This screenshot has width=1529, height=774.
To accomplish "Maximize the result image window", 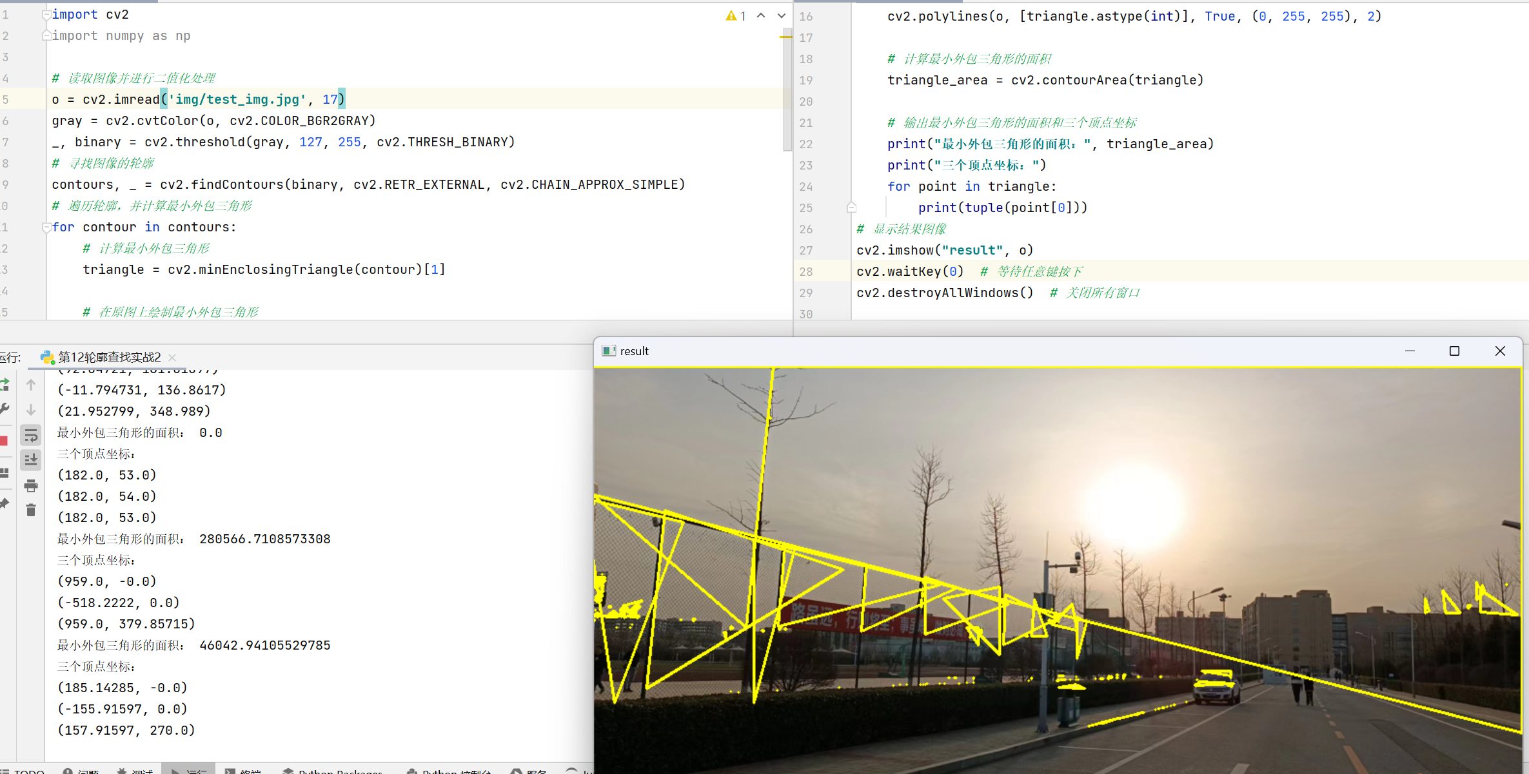I will [1454, 351].
